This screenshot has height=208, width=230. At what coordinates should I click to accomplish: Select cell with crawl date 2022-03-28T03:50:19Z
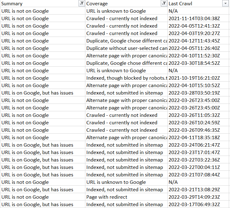[x=198, y=93]
